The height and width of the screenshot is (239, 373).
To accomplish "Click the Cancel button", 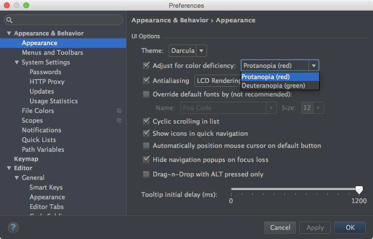I will [x=280, y=227].
